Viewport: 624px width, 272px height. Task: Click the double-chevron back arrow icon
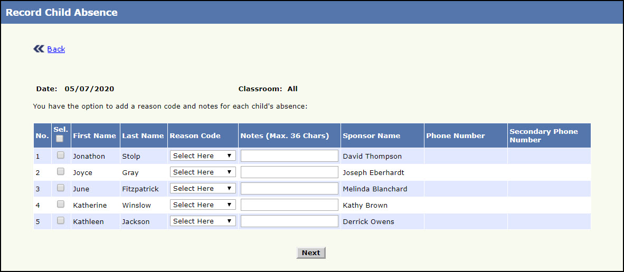pos(39,49)
